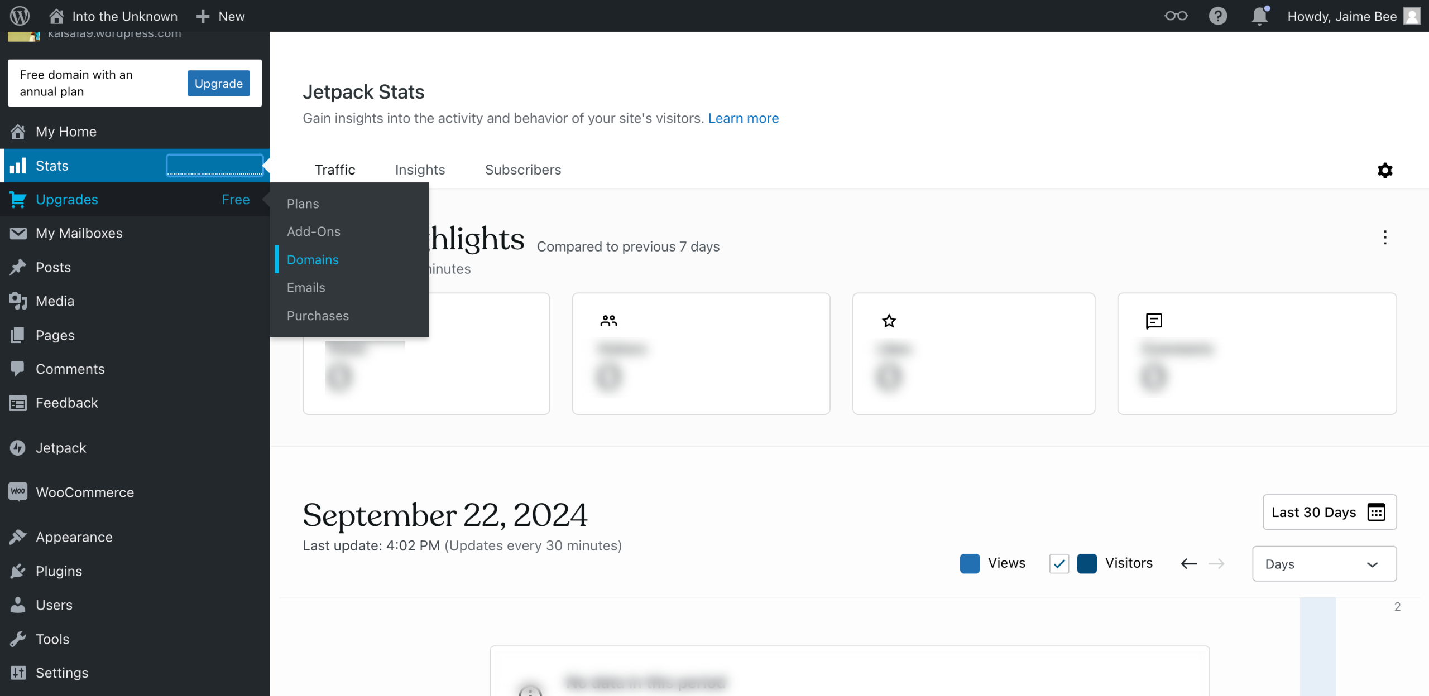Toggle the Visitors checkbox
This screenshot has height=696, width=1429.
pos(1059,563)
